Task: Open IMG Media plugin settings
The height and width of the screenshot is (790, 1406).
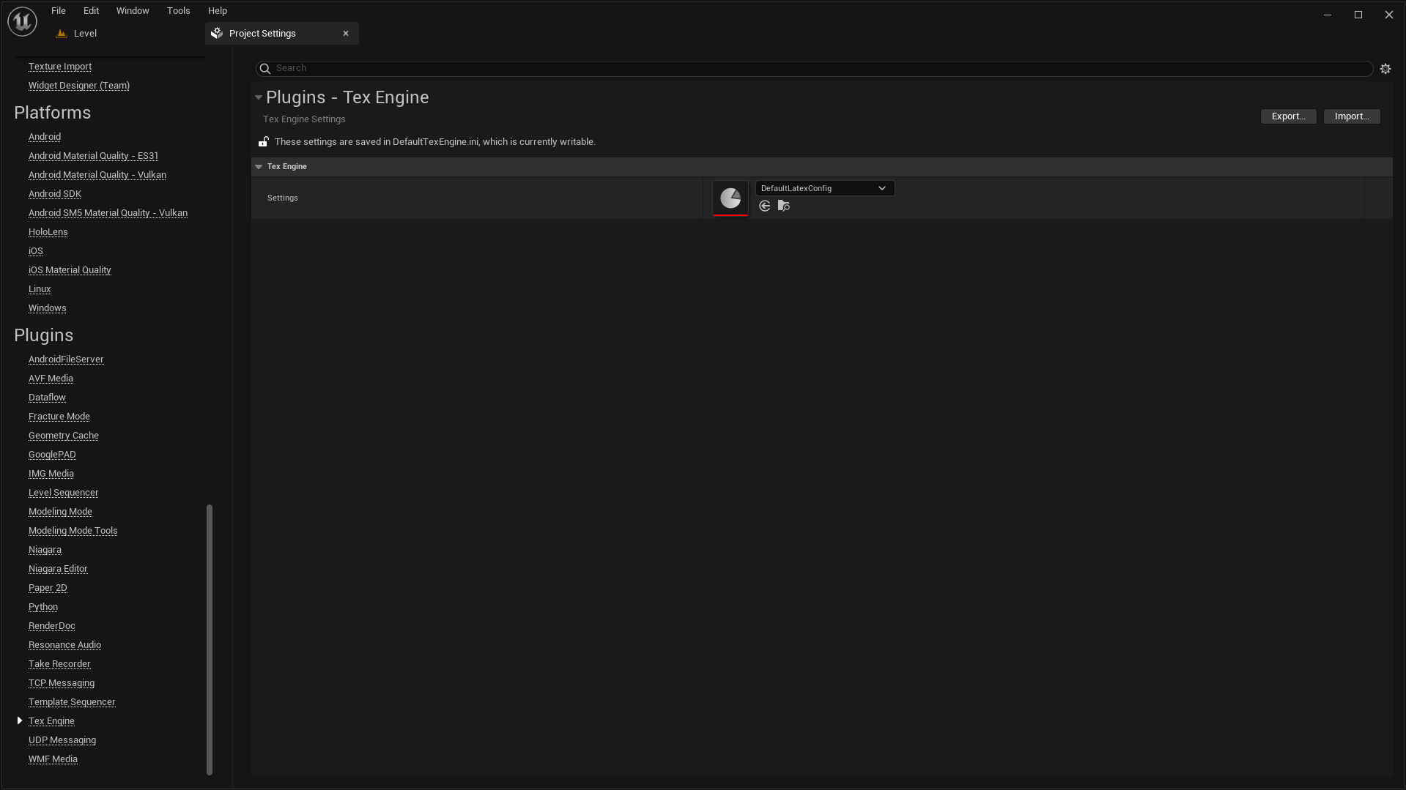Action: tap(51, 473)
